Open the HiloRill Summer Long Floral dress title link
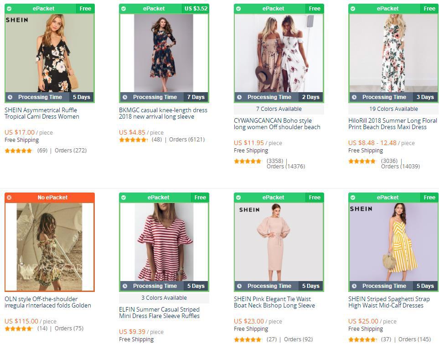439x344 pixels. pos(391,124)
